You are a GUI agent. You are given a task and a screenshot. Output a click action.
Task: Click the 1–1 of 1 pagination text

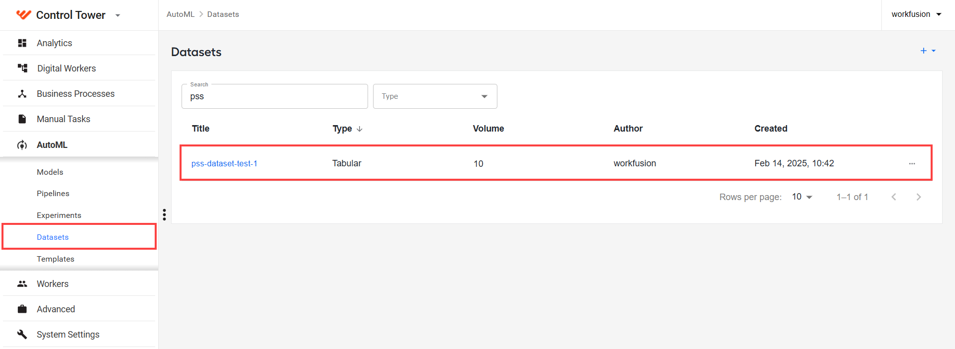click(853, 197)
